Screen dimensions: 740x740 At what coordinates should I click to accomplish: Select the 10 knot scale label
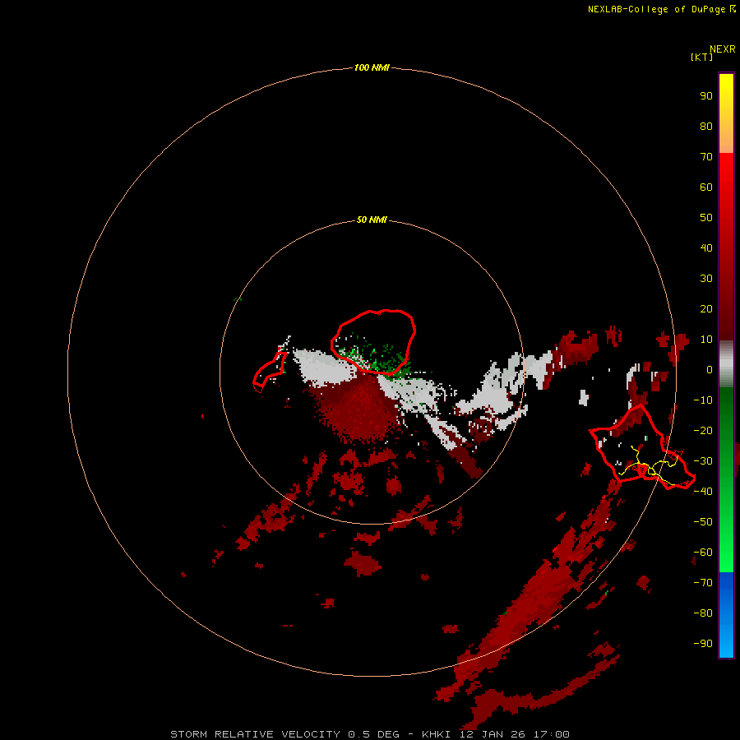pyautogui.click(x=706, y=340)
